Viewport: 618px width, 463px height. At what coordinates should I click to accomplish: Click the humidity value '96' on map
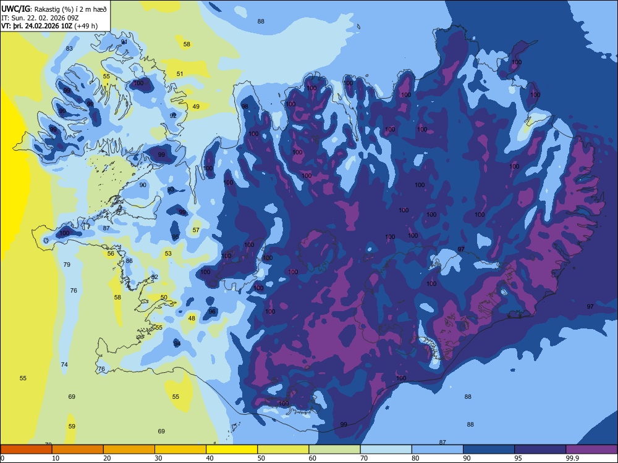[x=212, y=311]
